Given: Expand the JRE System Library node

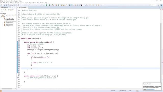Looking at the screenshot, I should 1,15.
